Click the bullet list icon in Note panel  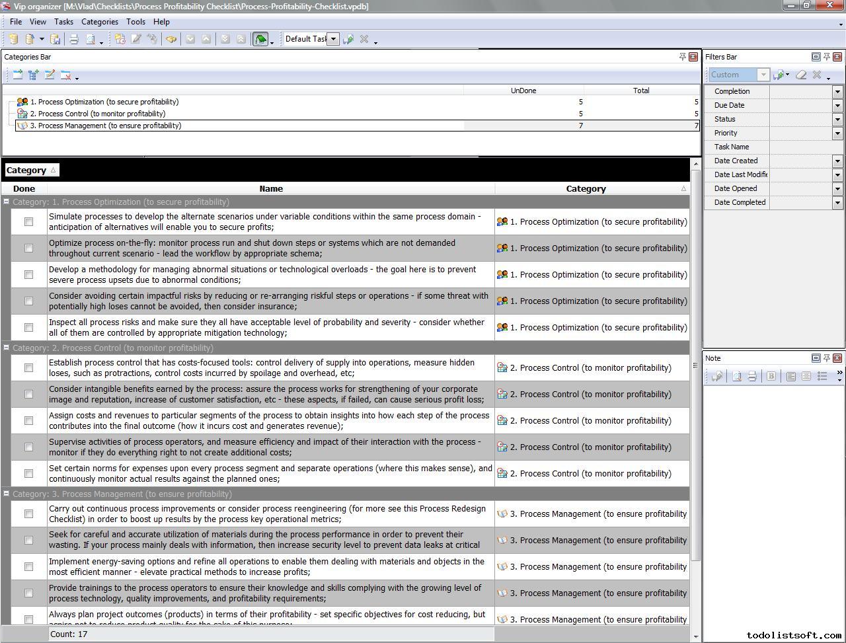[x=822, y=376]
